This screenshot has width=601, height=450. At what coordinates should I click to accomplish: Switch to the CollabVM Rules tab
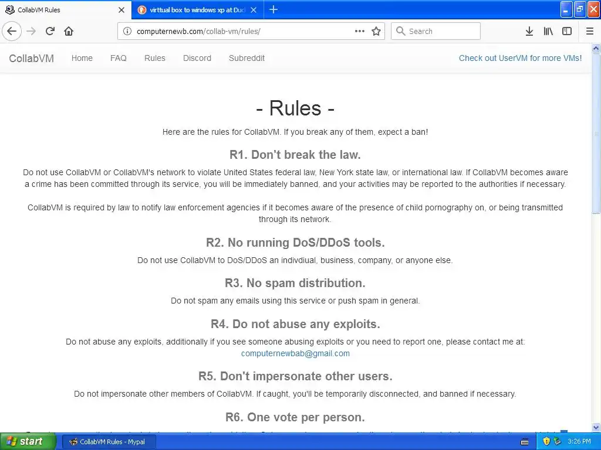66,9
